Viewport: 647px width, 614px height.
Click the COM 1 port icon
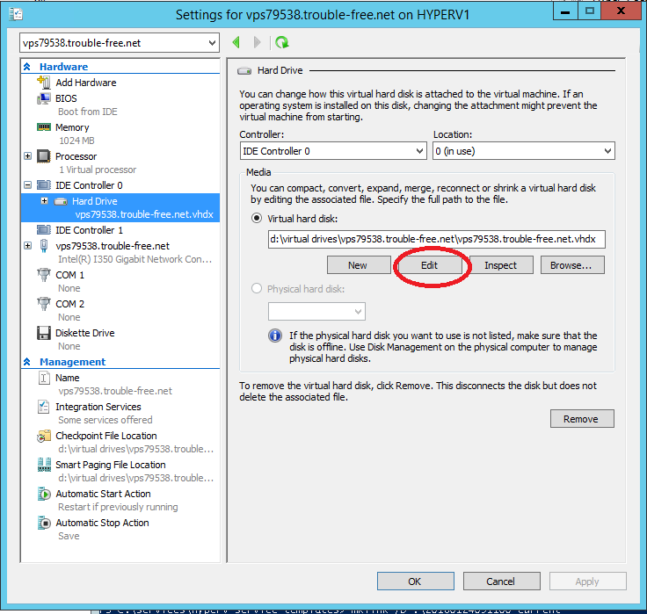[44, 275]
